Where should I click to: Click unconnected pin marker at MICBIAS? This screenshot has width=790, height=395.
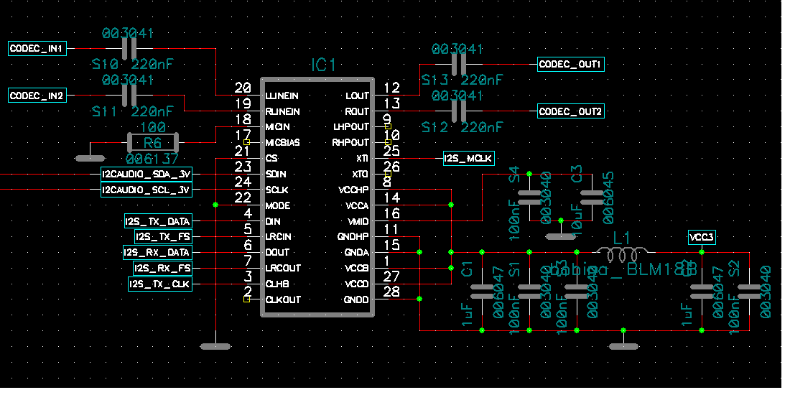pos(246,143)
